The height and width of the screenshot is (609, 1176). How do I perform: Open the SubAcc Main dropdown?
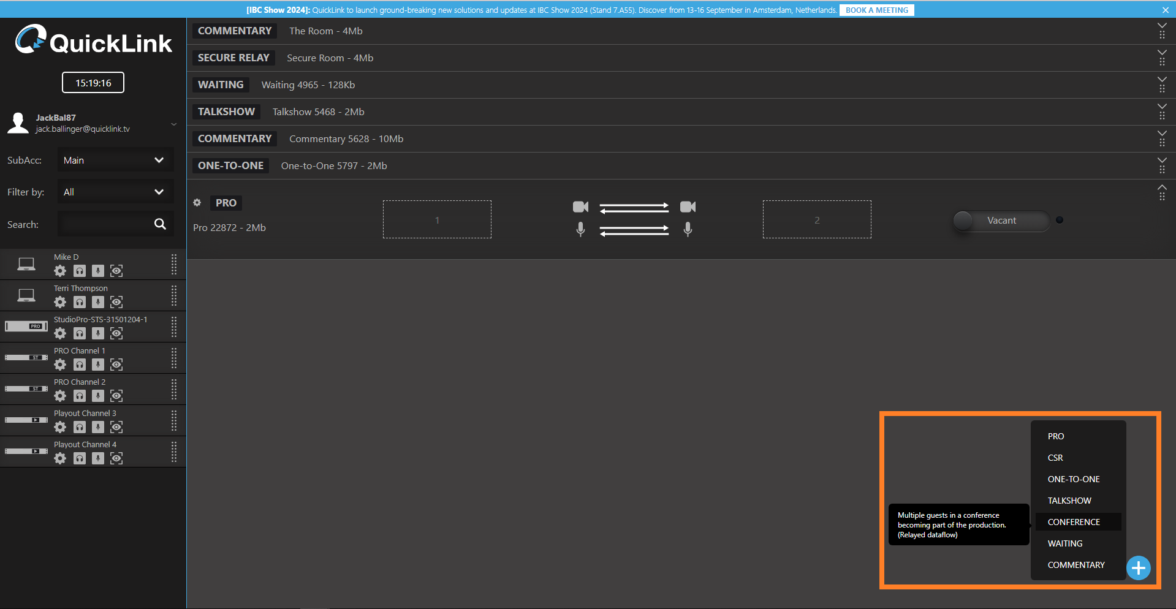click(x=115, y=161)
